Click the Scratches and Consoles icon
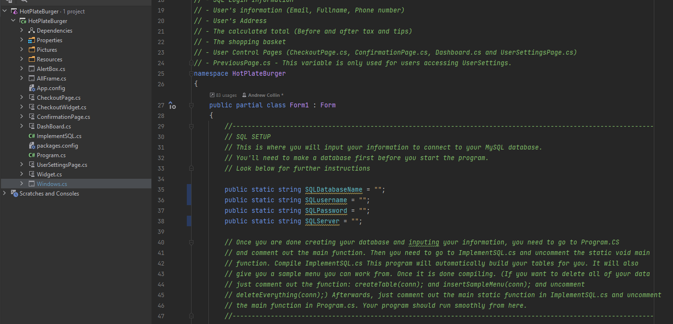 [x=14, y=194]
